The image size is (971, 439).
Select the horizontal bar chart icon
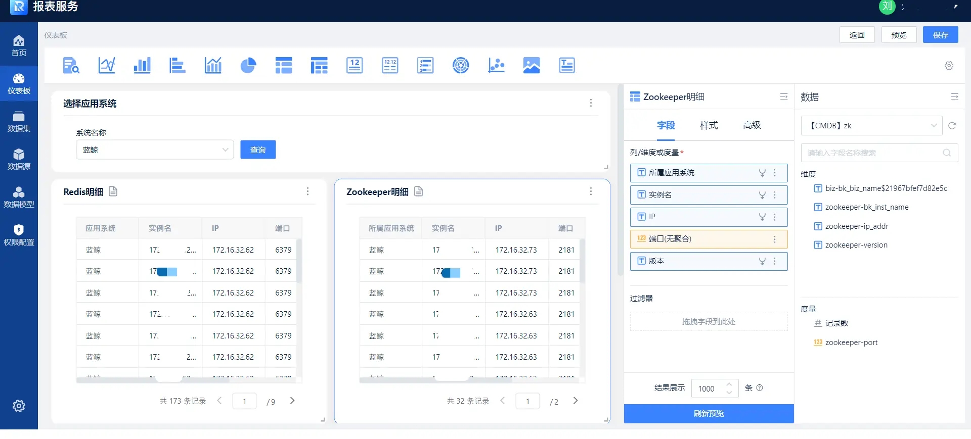177,66
